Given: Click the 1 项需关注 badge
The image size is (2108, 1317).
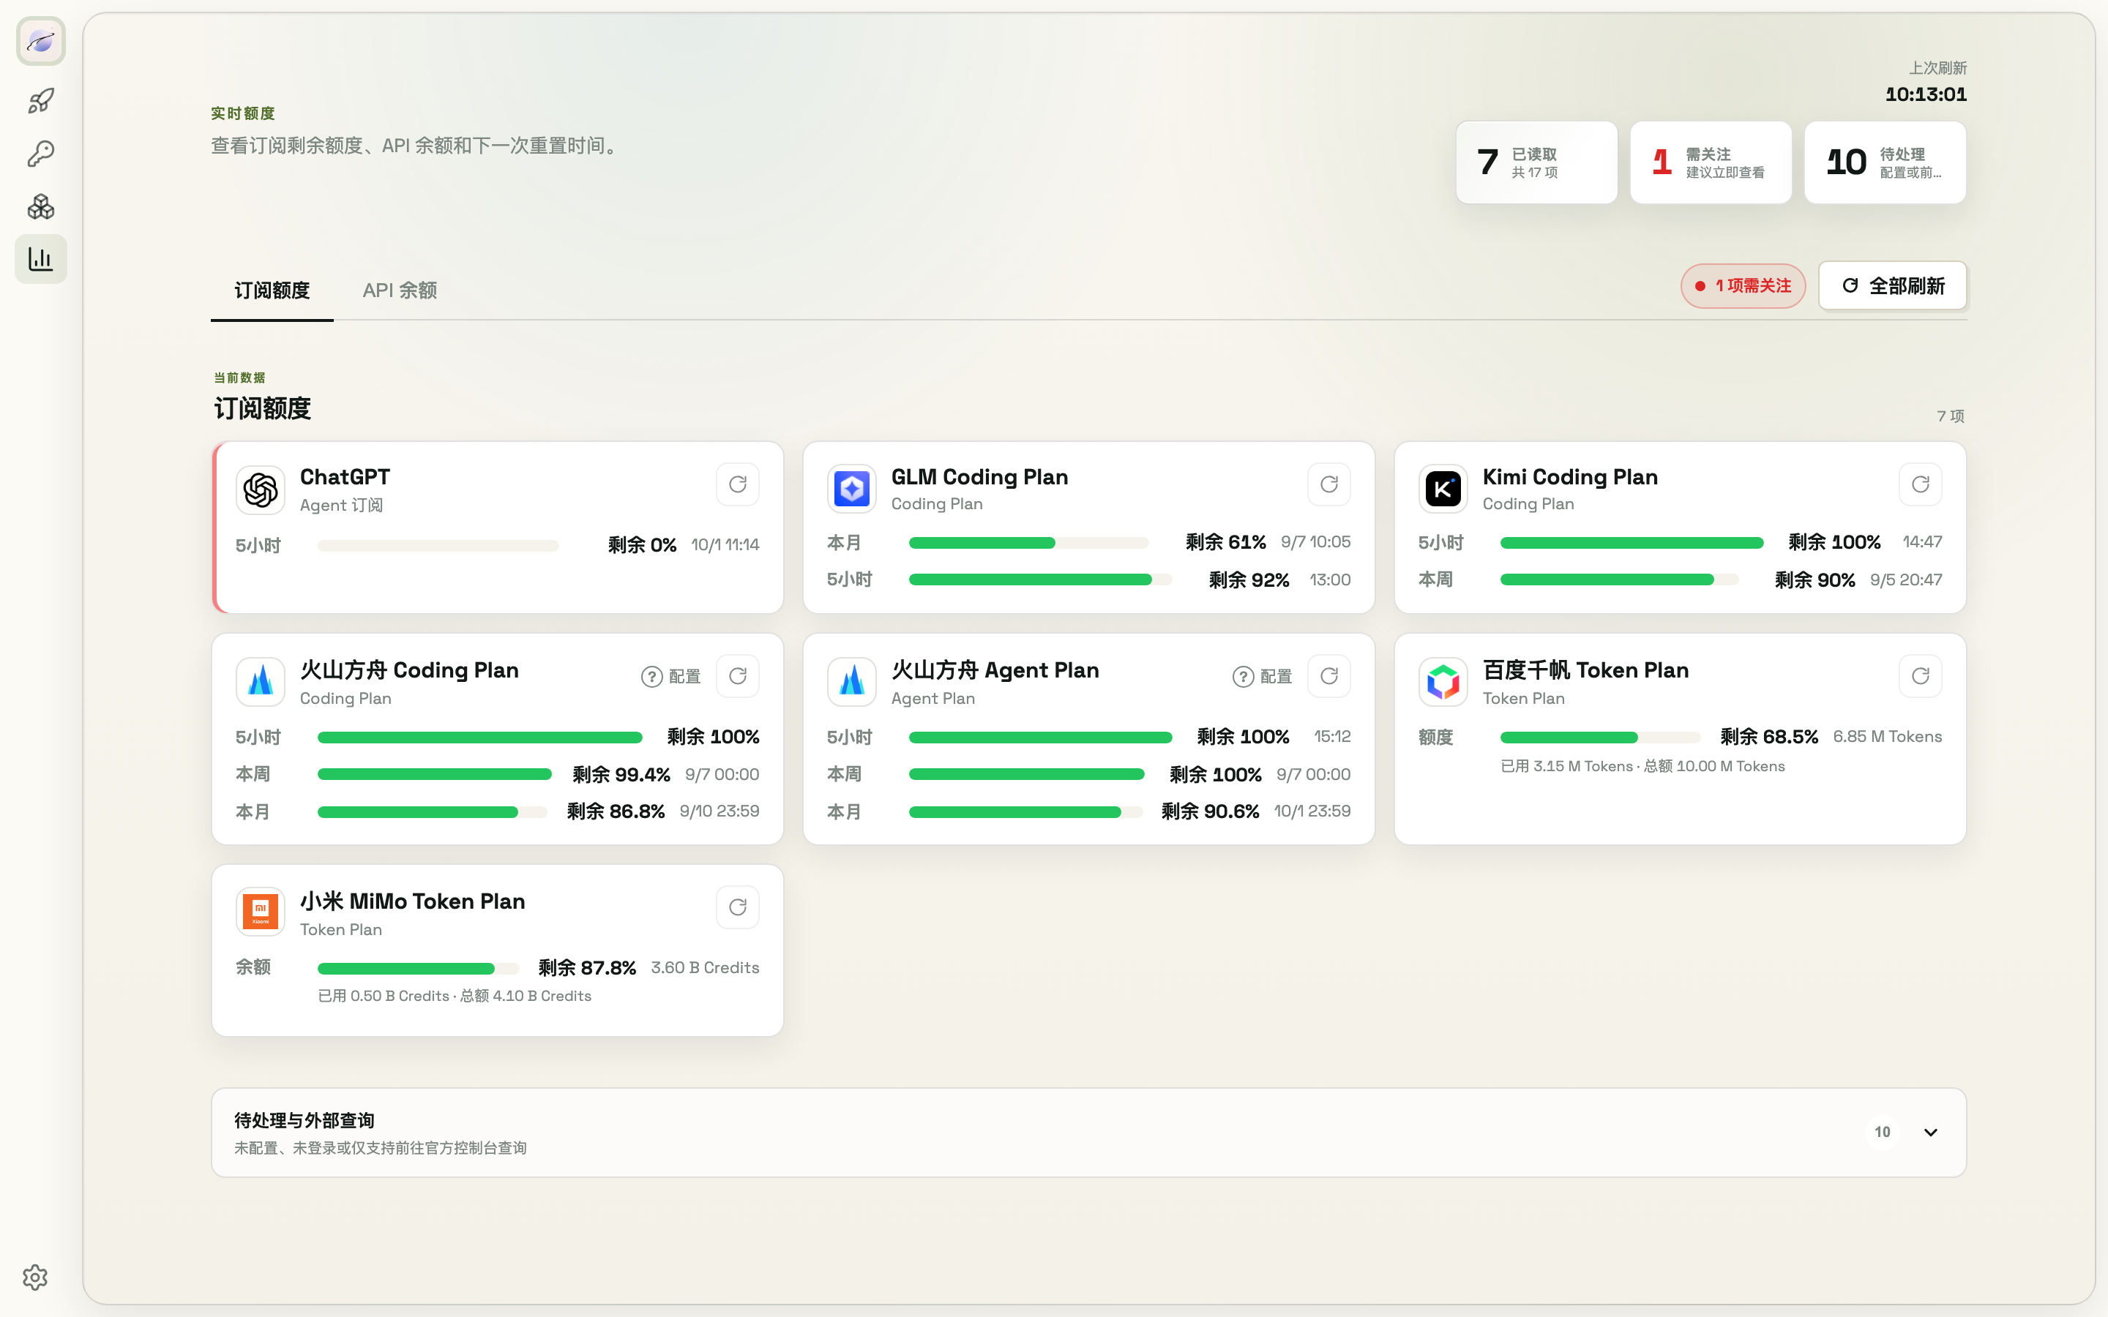Looking at the screenshot, I should (1743, 285).
